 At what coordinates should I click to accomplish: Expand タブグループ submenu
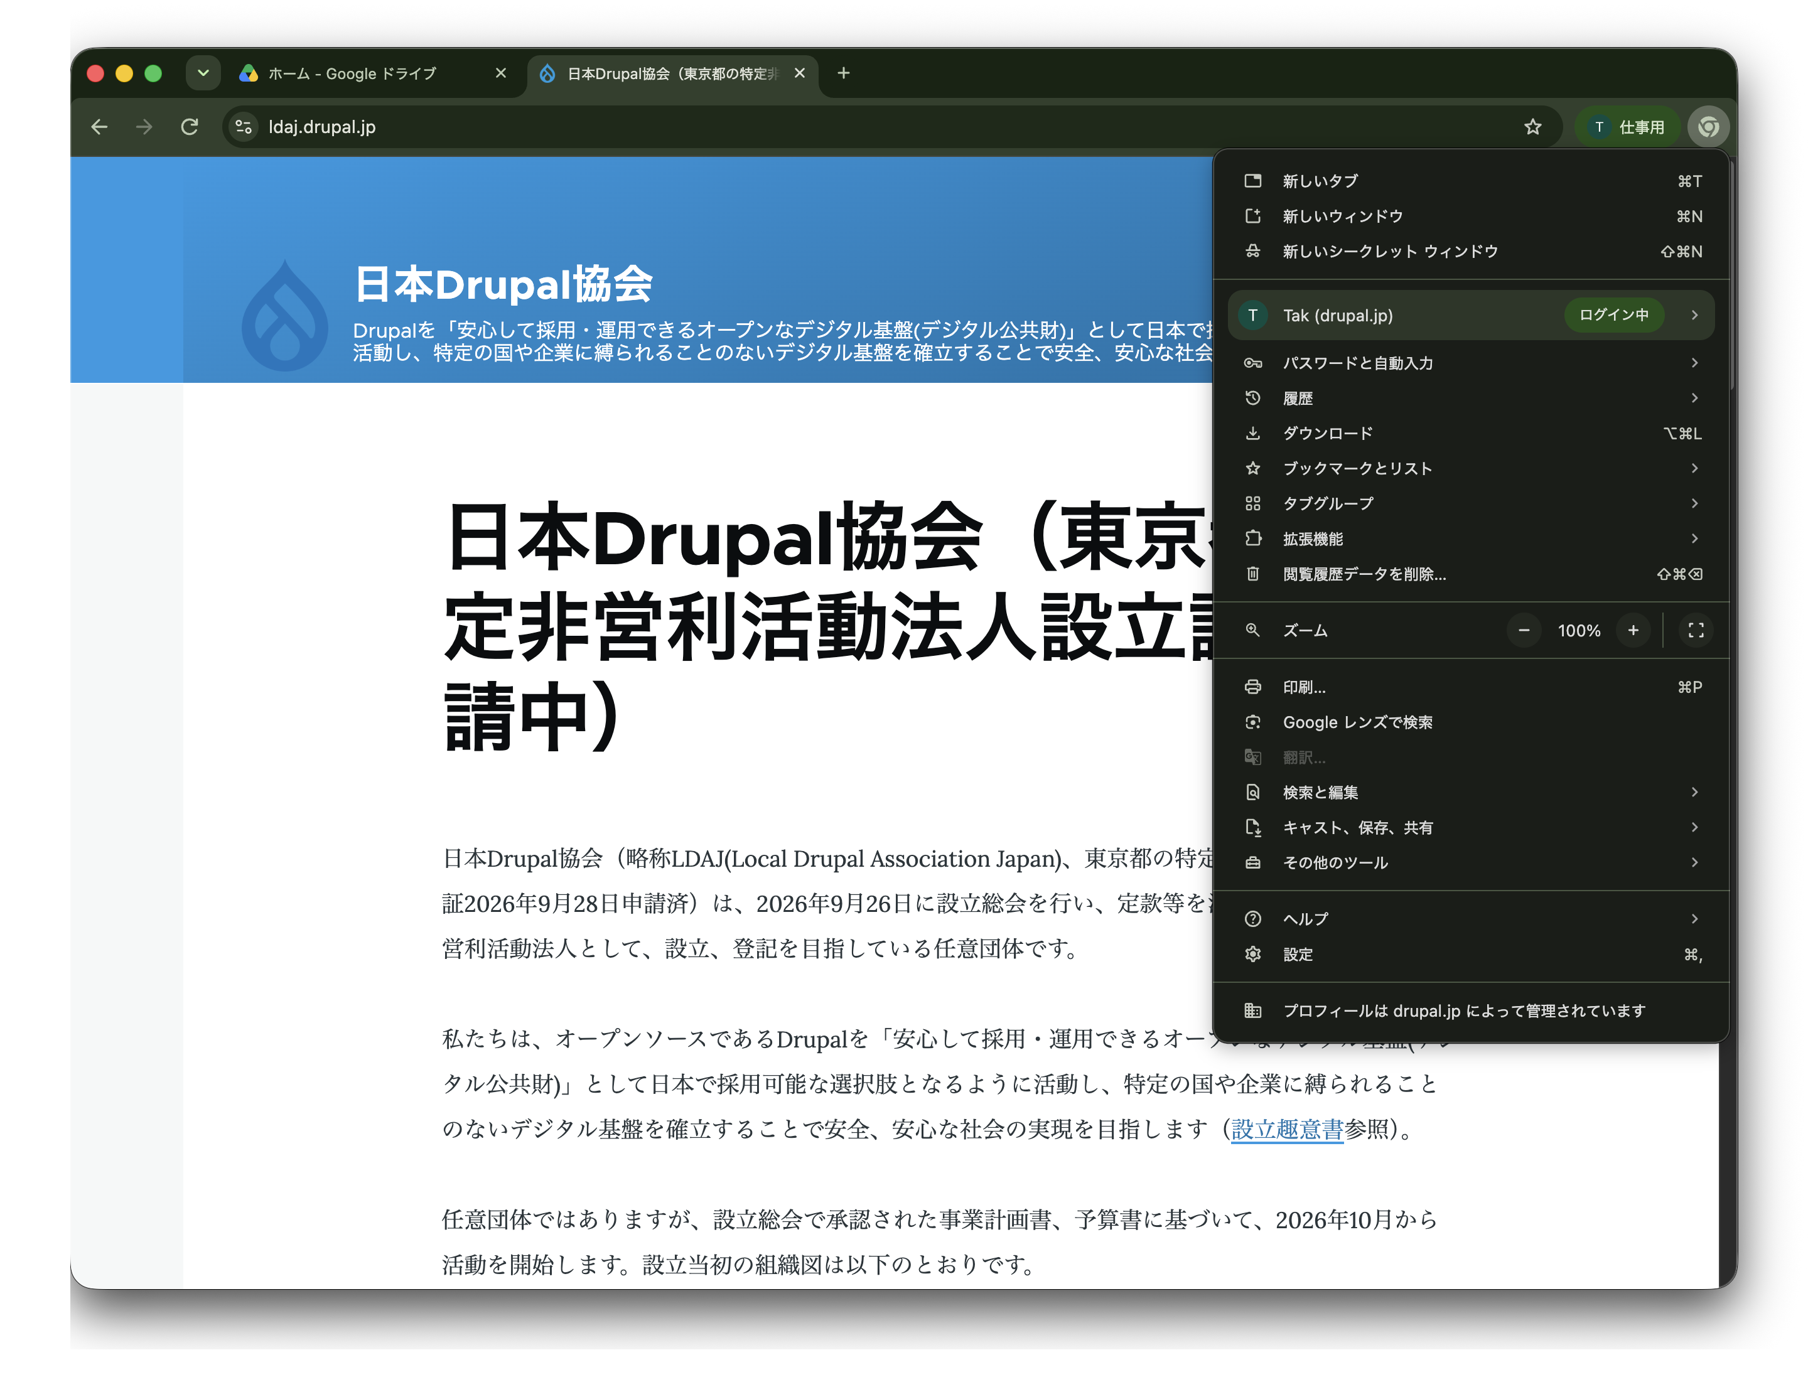point(1471,503)
